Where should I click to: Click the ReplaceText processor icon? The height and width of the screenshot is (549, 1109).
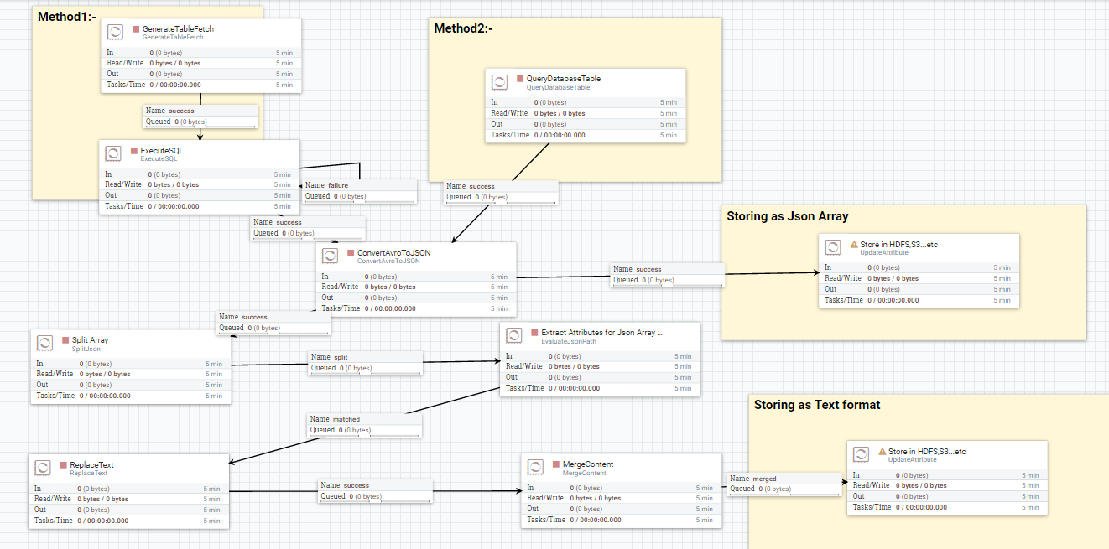click(44, 468)
